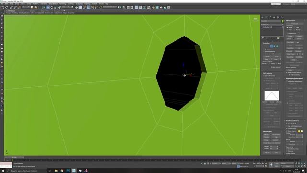Click the Grow selection button
307x173 pixels.
click(276, 57)
